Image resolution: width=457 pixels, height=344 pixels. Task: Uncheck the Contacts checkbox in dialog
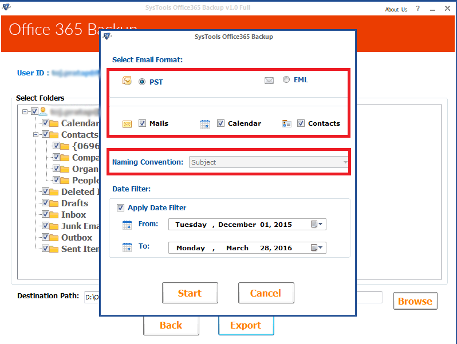pos(301,123)
